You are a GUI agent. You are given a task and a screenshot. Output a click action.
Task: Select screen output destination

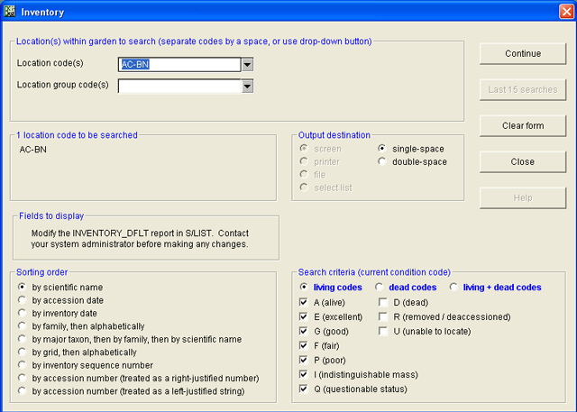(x=304, y=149)
